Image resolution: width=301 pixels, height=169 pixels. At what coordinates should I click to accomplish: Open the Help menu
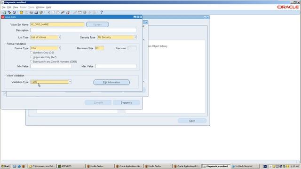click(x=48, y=8)
